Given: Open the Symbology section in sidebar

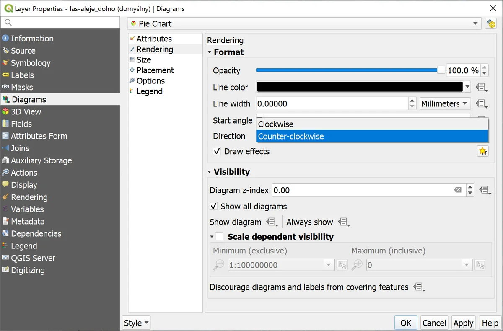Looking at the screenshot, I should (31, 63).
